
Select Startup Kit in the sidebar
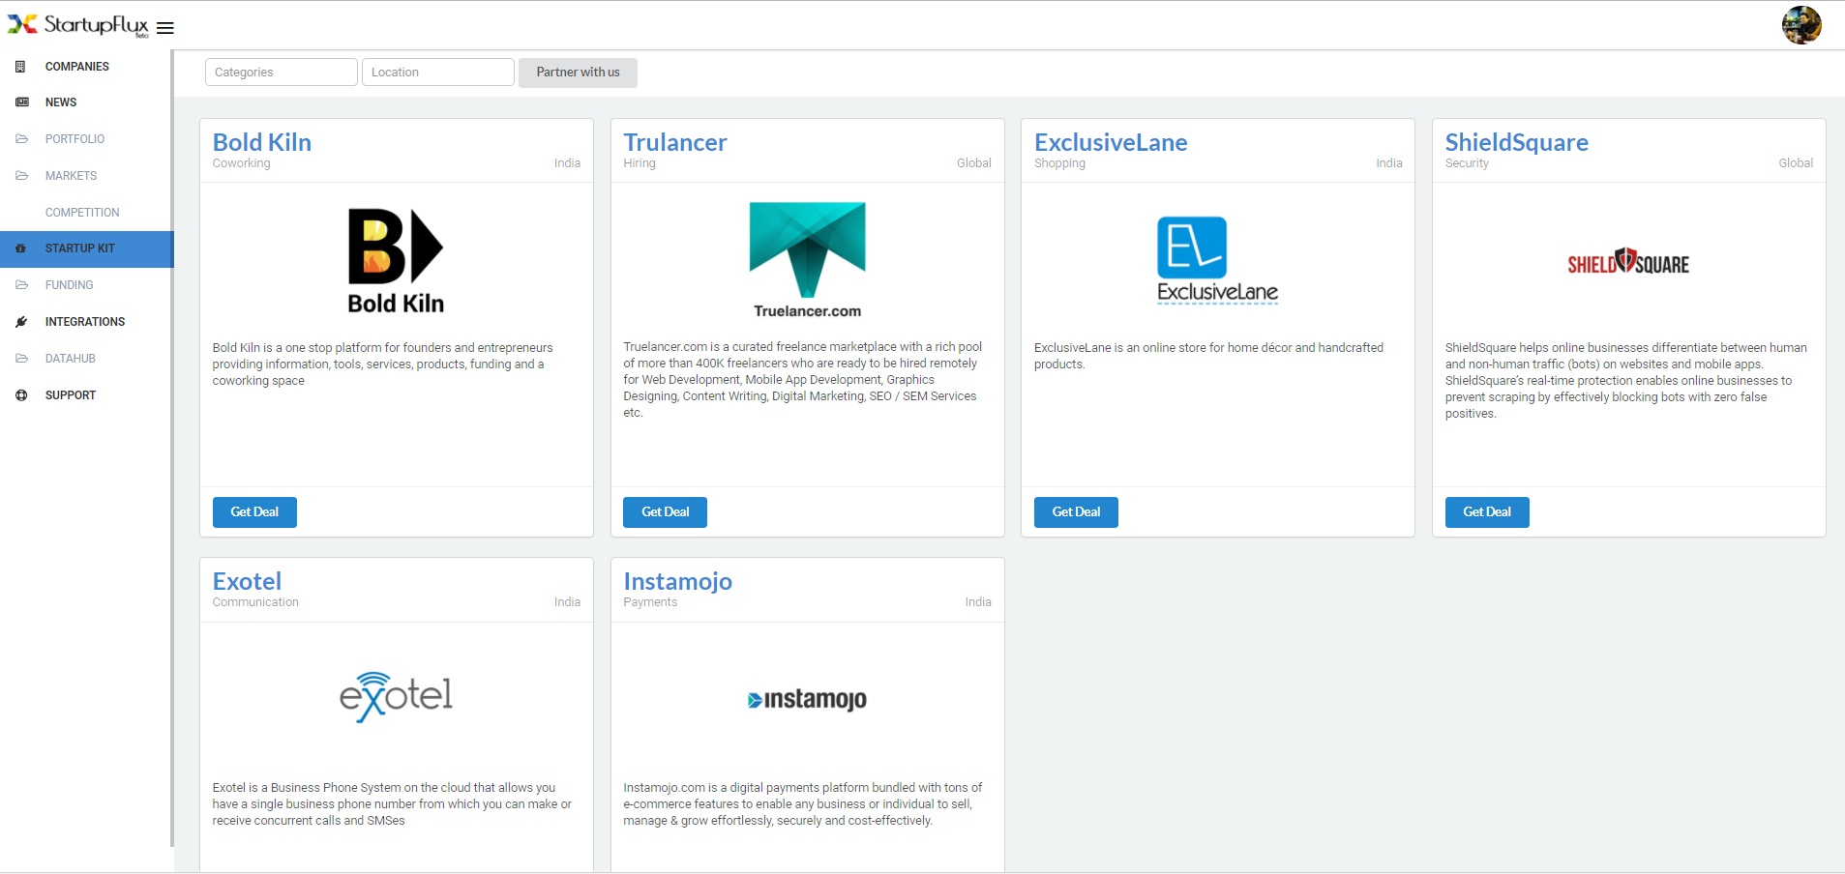[86, 248]
